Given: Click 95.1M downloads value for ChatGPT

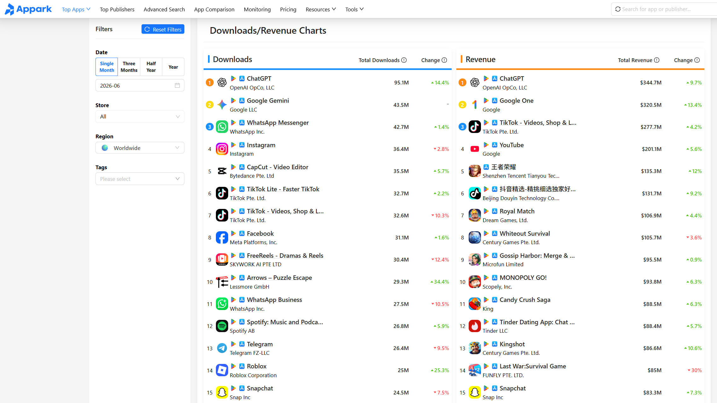Looking at the screenshot, I should (402, 83).
